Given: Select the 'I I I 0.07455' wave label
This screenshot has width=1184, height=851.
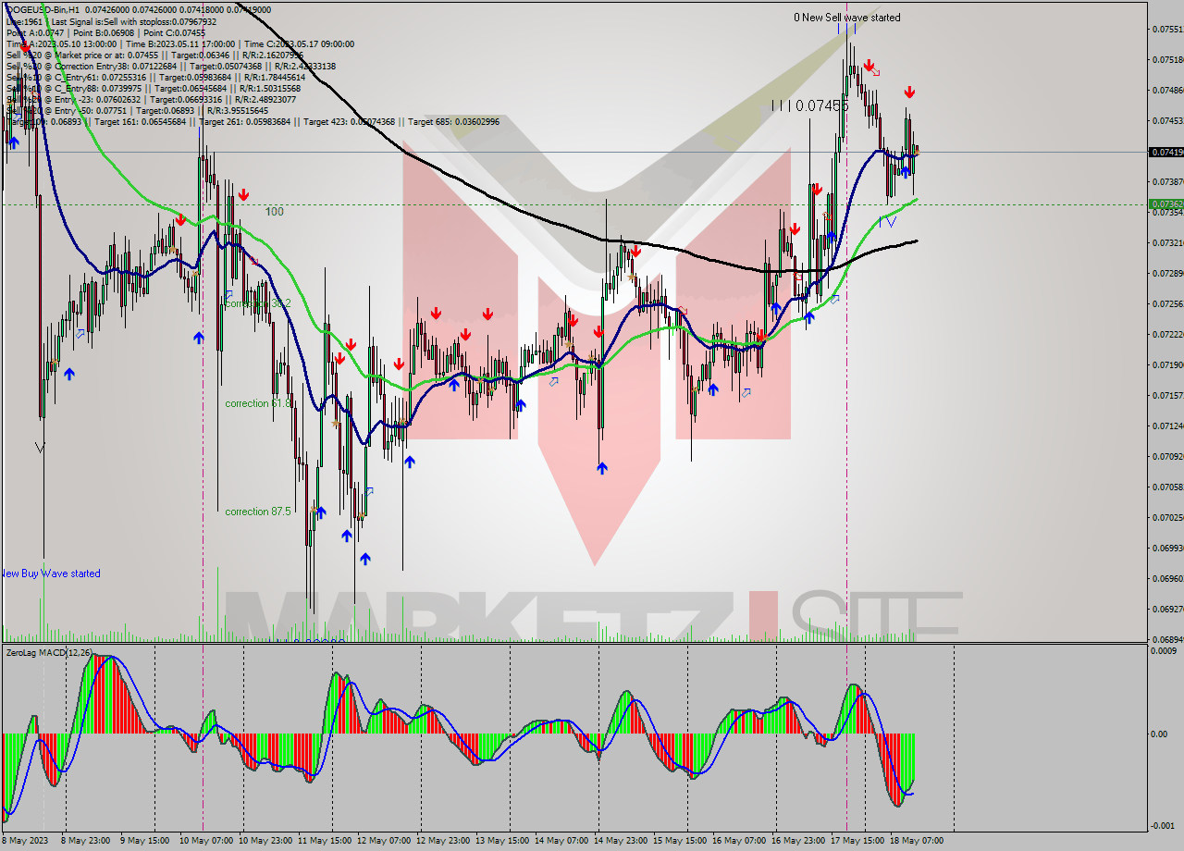Looking at the screenshot, I should pyautogui.click(x=810, y=106).
